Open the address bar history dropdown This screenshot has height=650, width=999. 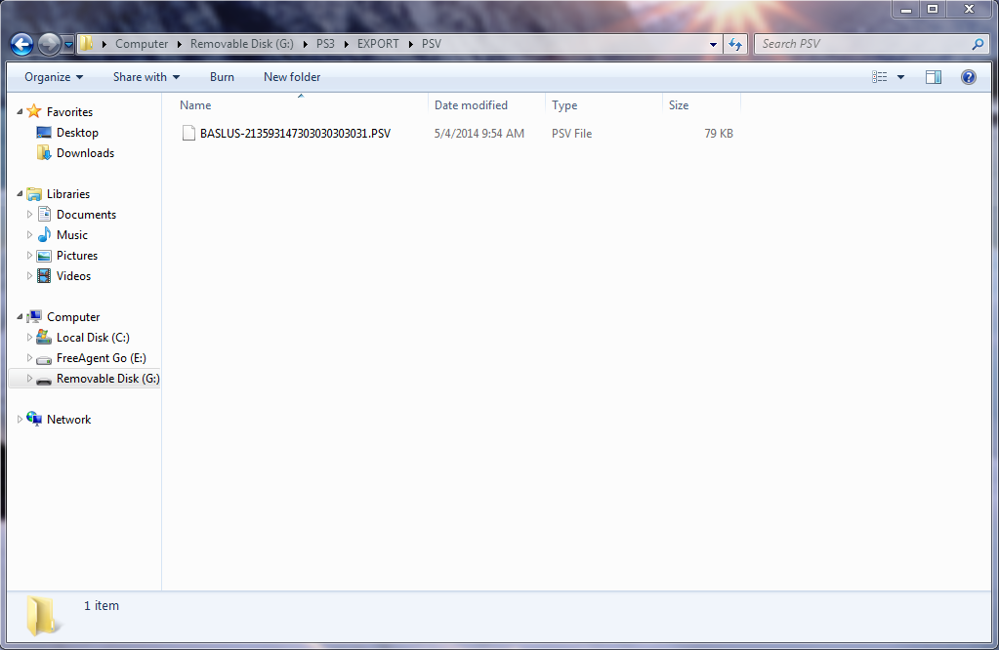713,44
